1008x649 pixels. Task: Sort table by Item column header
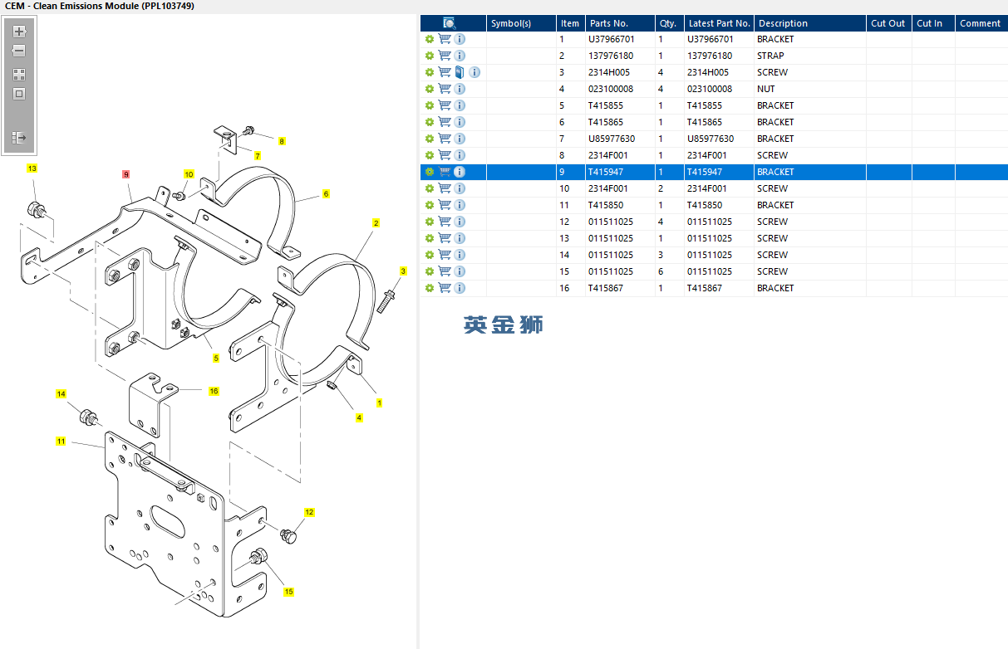click(570, 23)
